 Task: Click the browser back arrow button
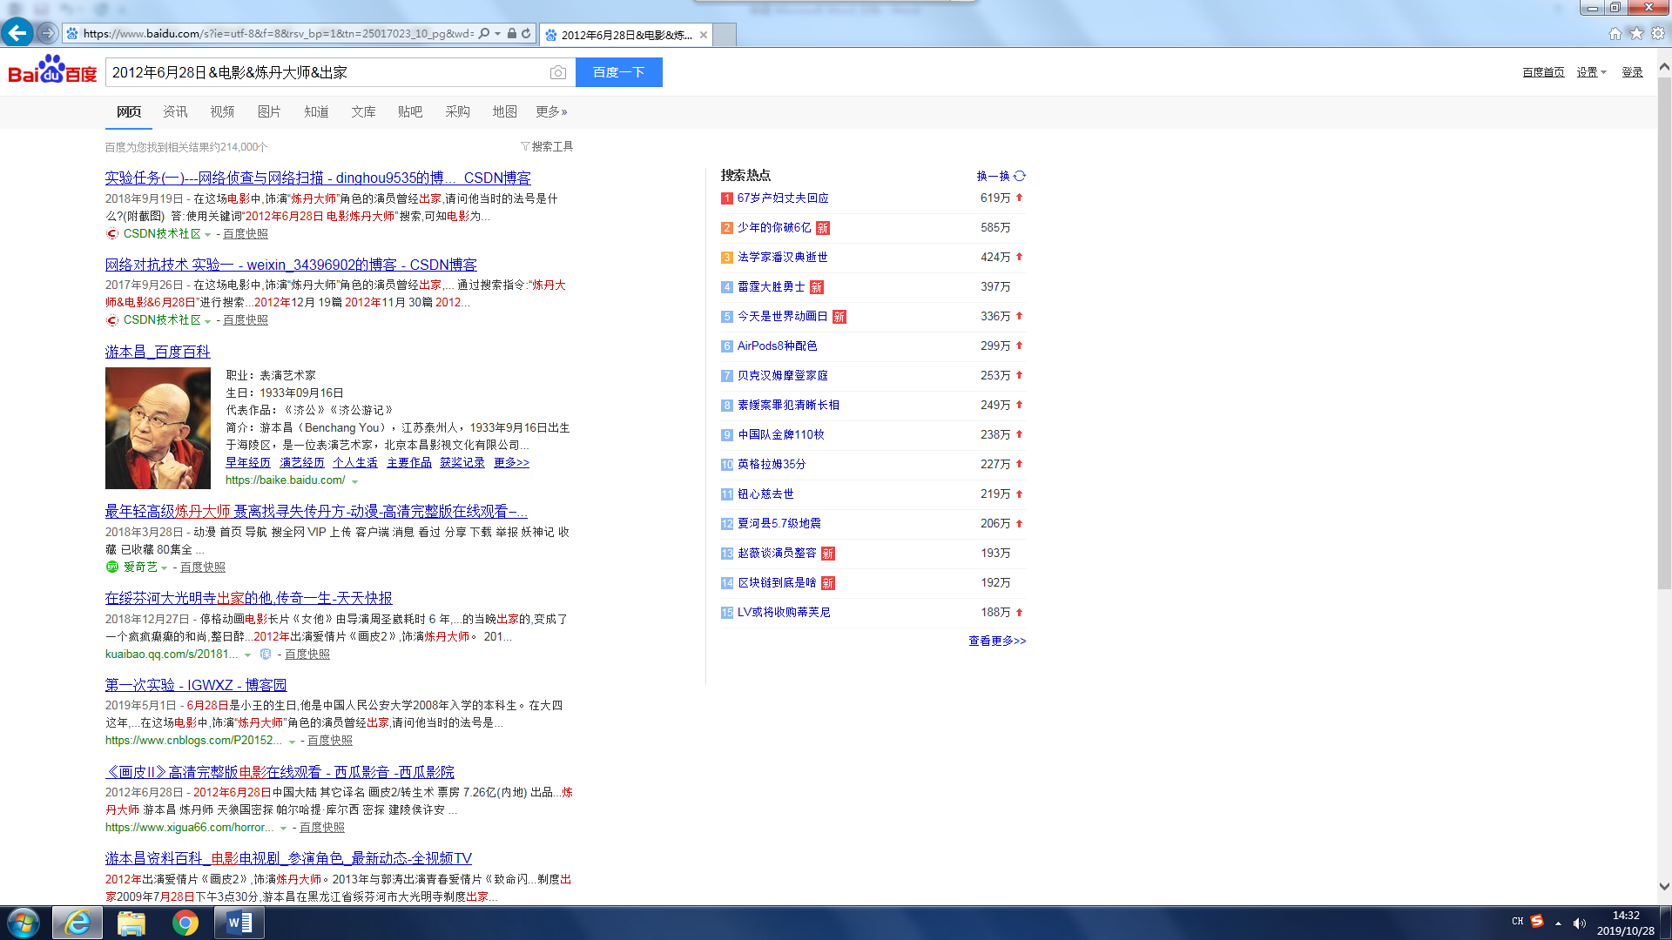tap(17, 33)
